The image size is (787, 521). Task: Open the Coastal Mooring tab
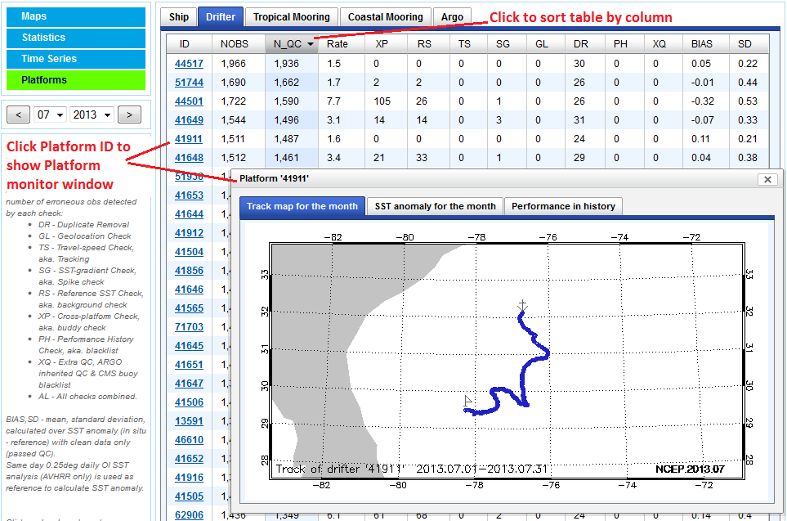(x=386, y=17)
